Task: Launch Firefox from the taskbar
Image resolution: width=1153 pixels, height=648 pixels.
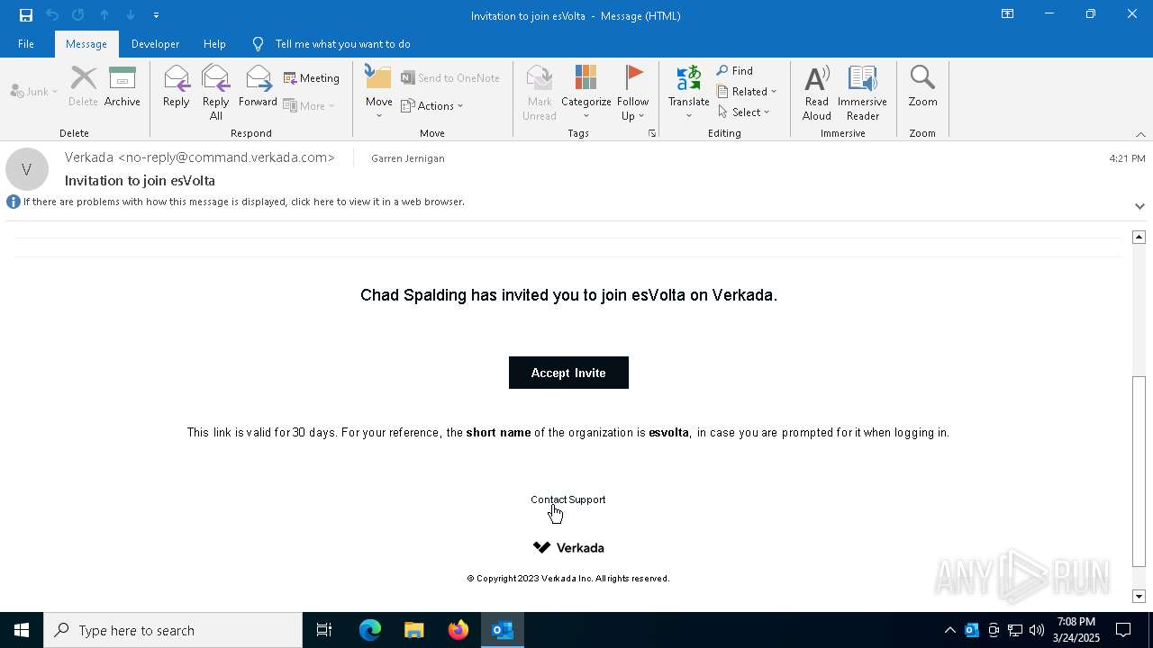Action: point(458,630)
